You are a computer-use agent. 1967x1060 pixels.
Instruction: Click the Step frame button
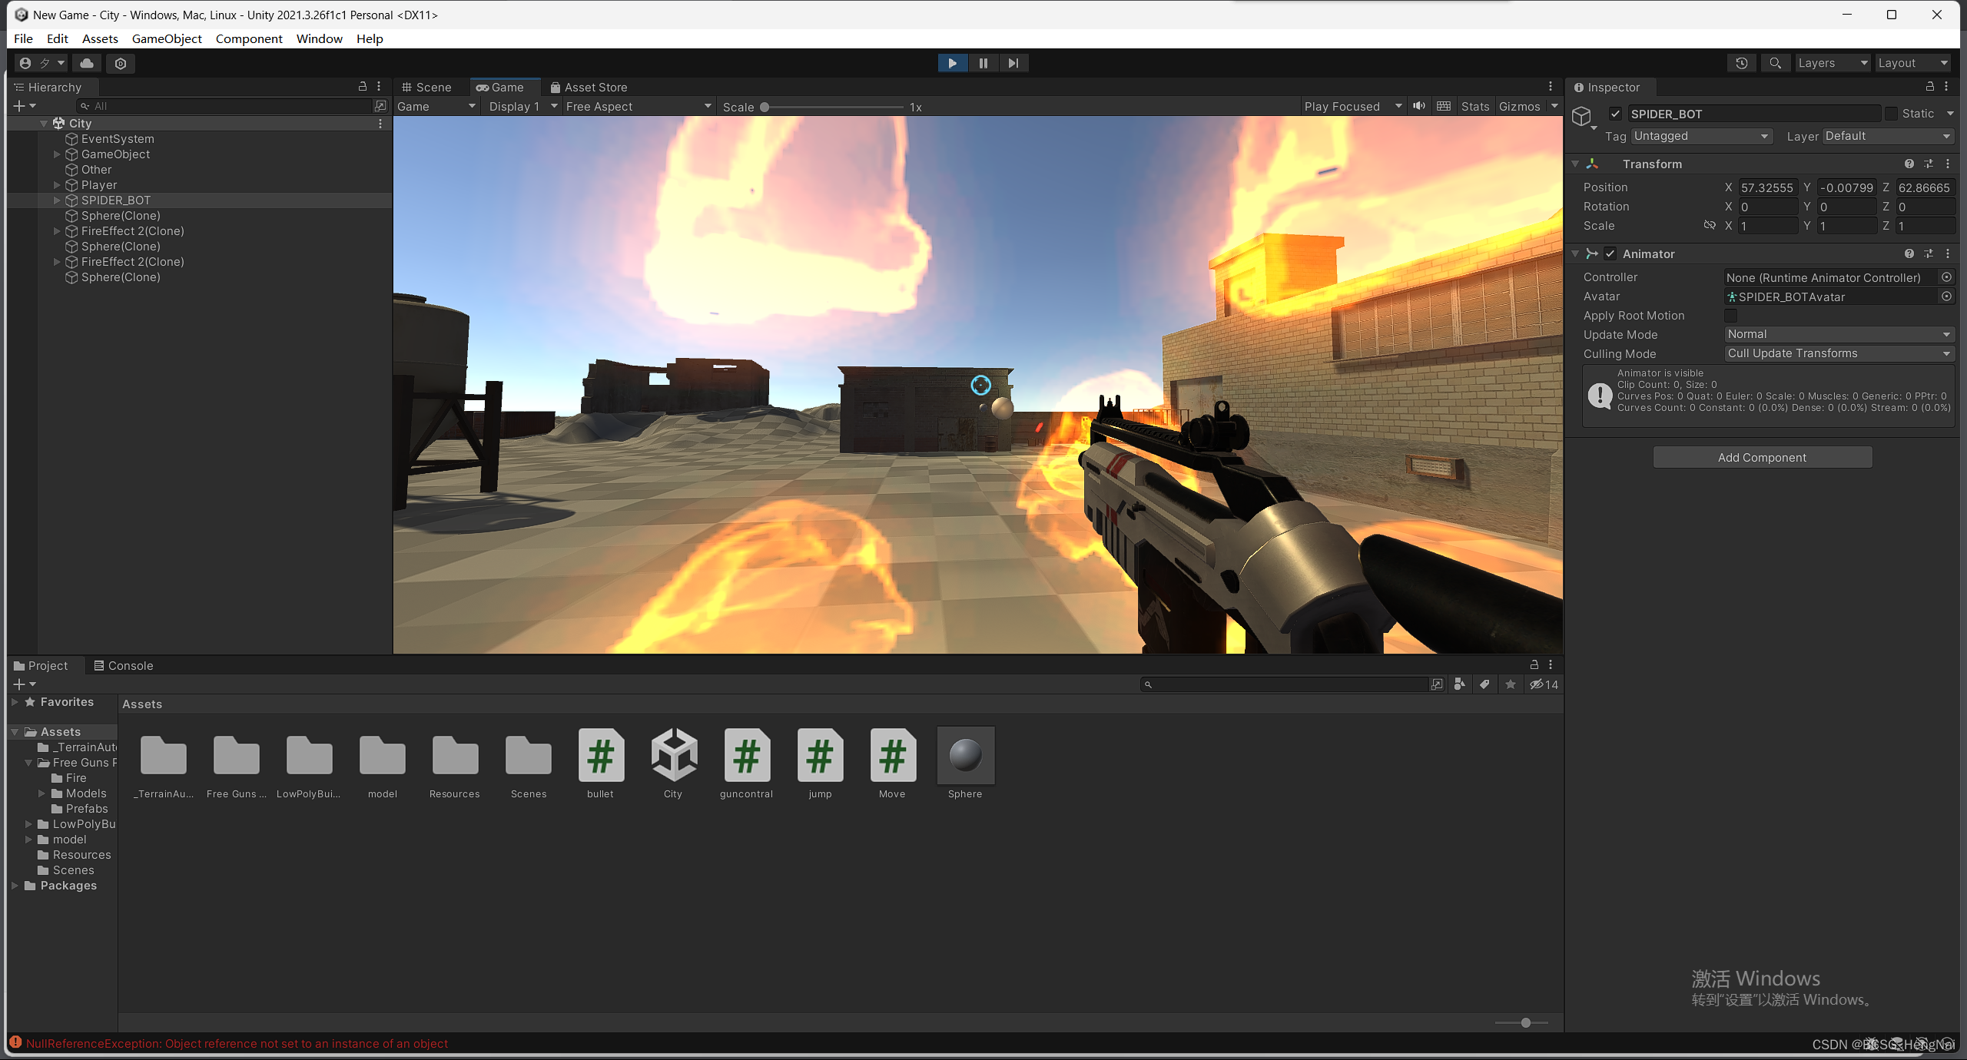(x=1013, y=63)
